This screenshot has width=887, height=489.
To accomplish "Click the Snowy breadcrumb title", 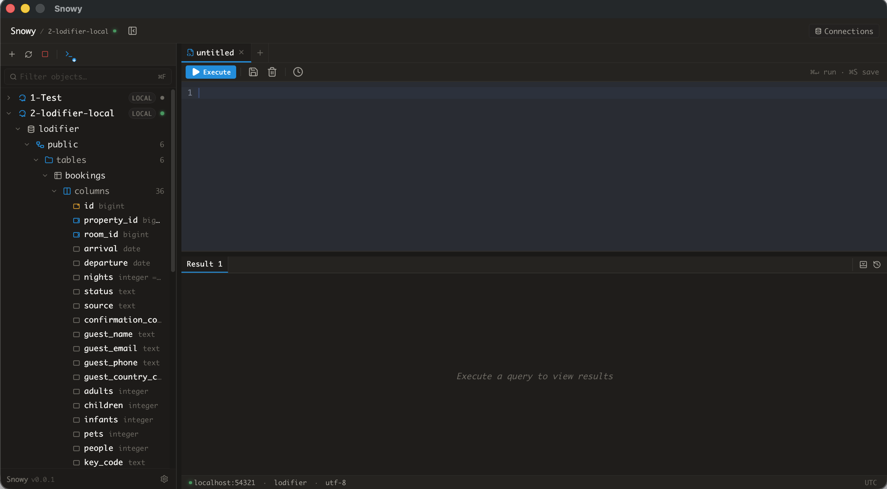I will coord(23,31).
